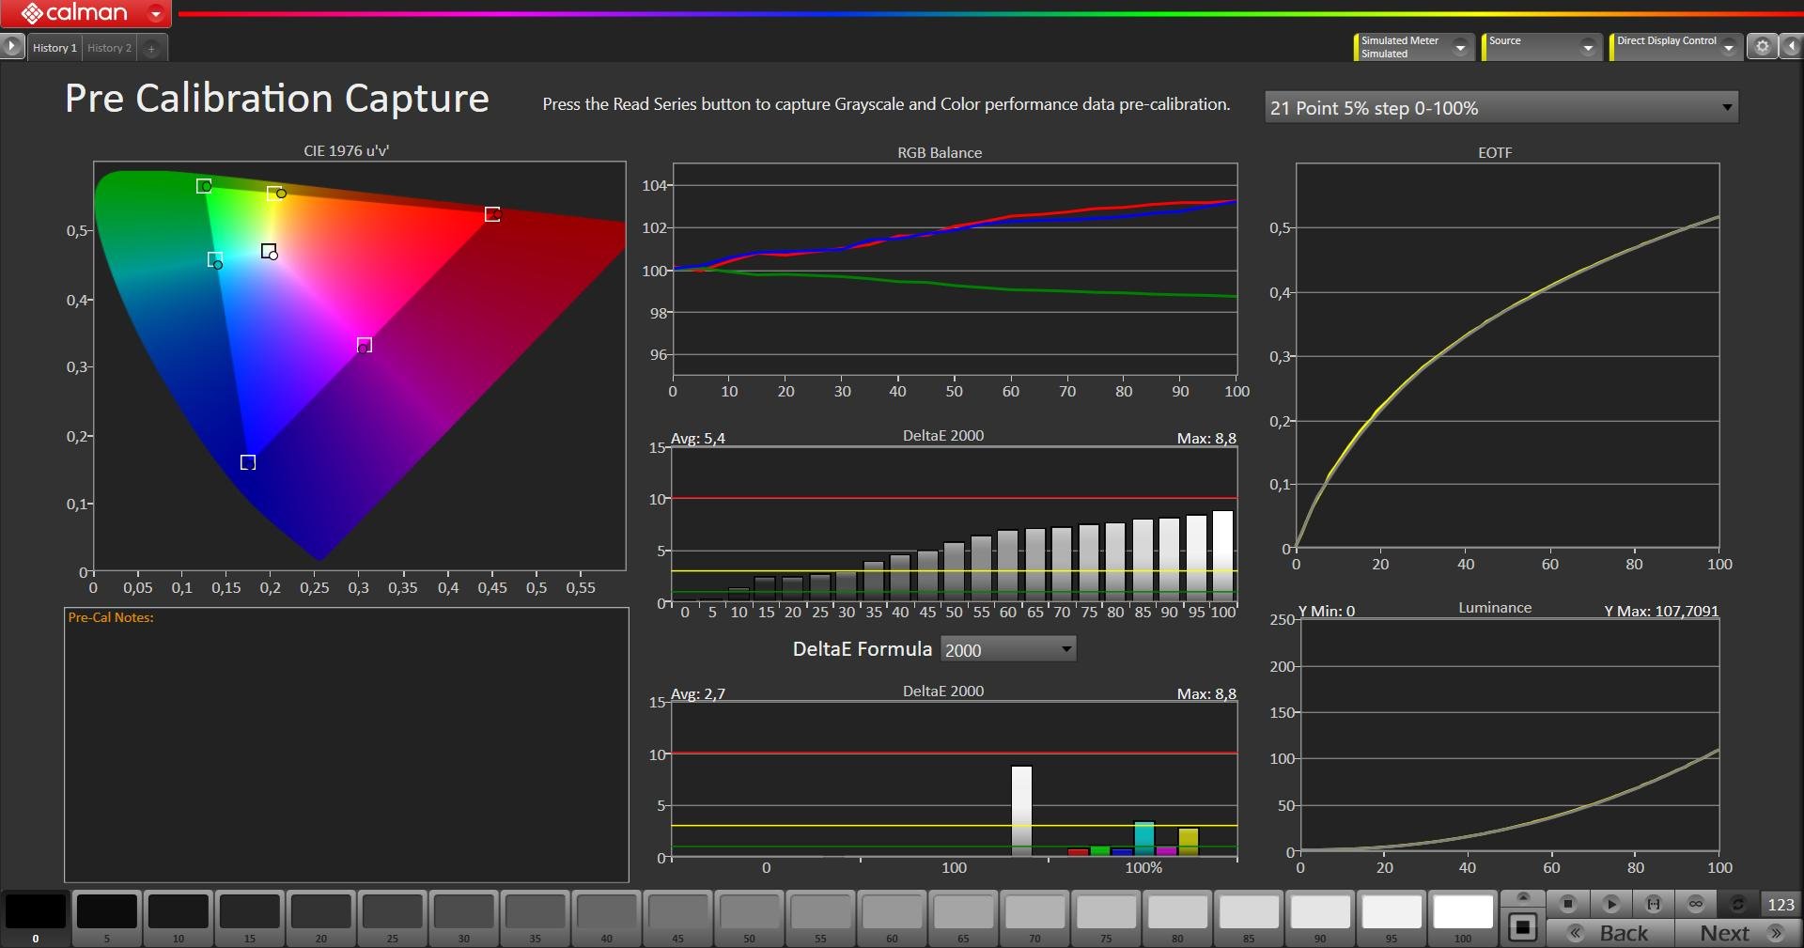Switch to the History 2 tab
The width and height of the screenshot is (1804, 948).
(109, 48)
